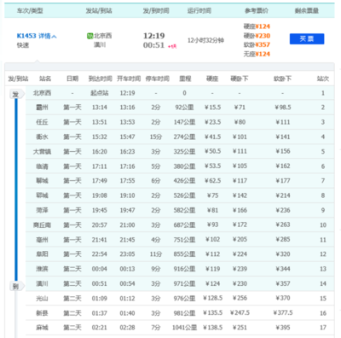Click the 11分 stop duration at 阜阳
The height and width of the screenshot is (338, 341).
pos(156,254)
